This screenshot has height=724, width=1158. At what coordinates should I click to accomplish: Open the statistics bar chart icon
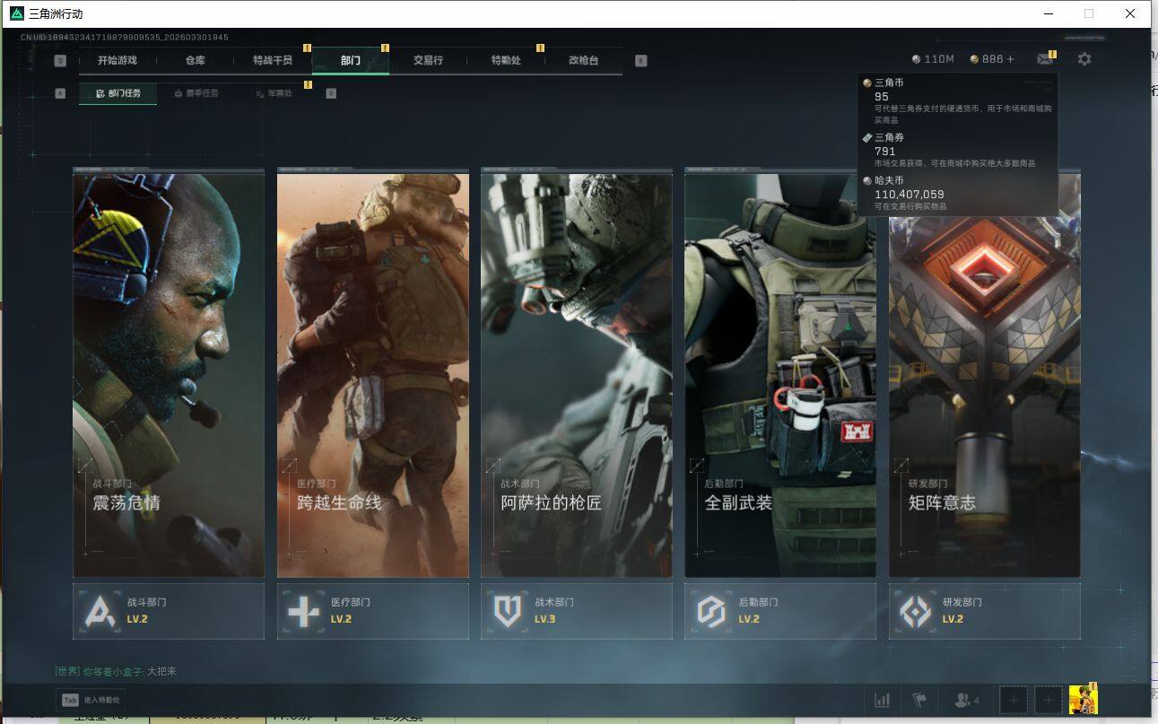pos(883,700)
